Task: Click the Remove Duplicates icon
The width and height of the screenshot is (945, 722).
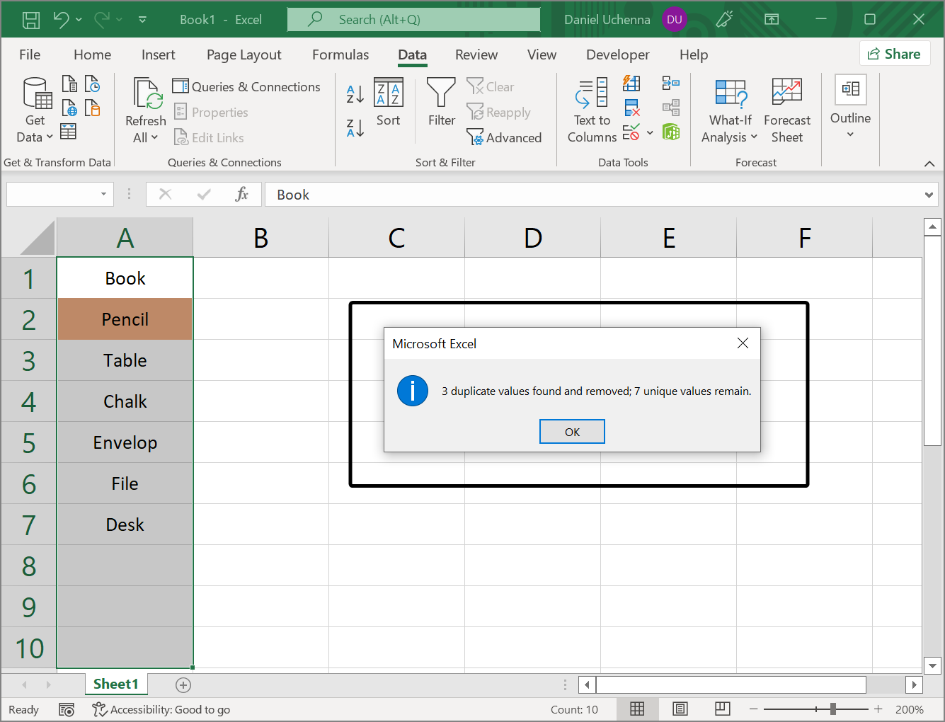Action: (632, 108)
